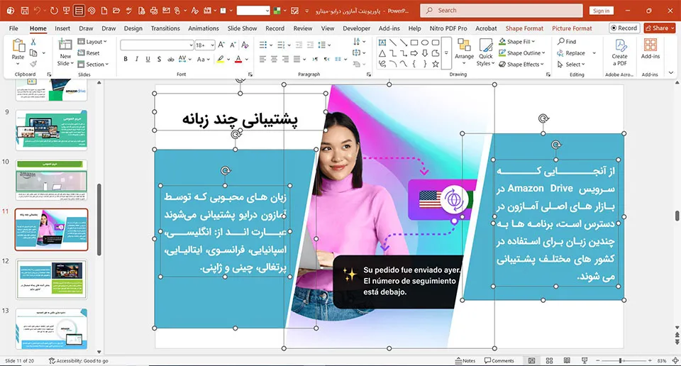This screenshot has height=366, width=681.
Task: Click the New blank file icon in quick access
Action: (x=104, y=11)
